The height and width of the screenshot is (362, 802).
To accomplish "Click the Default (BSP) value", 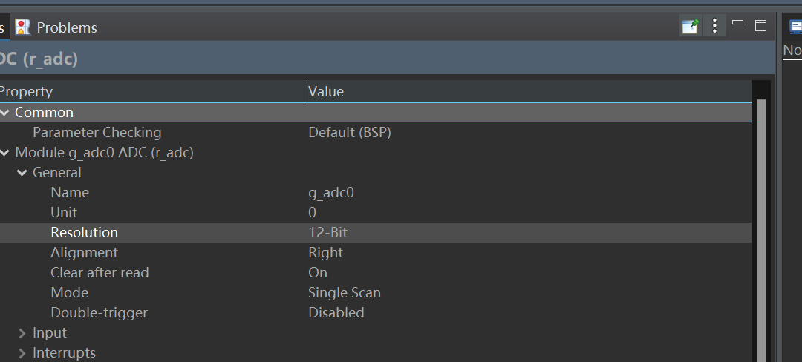I will pos(350,133).
